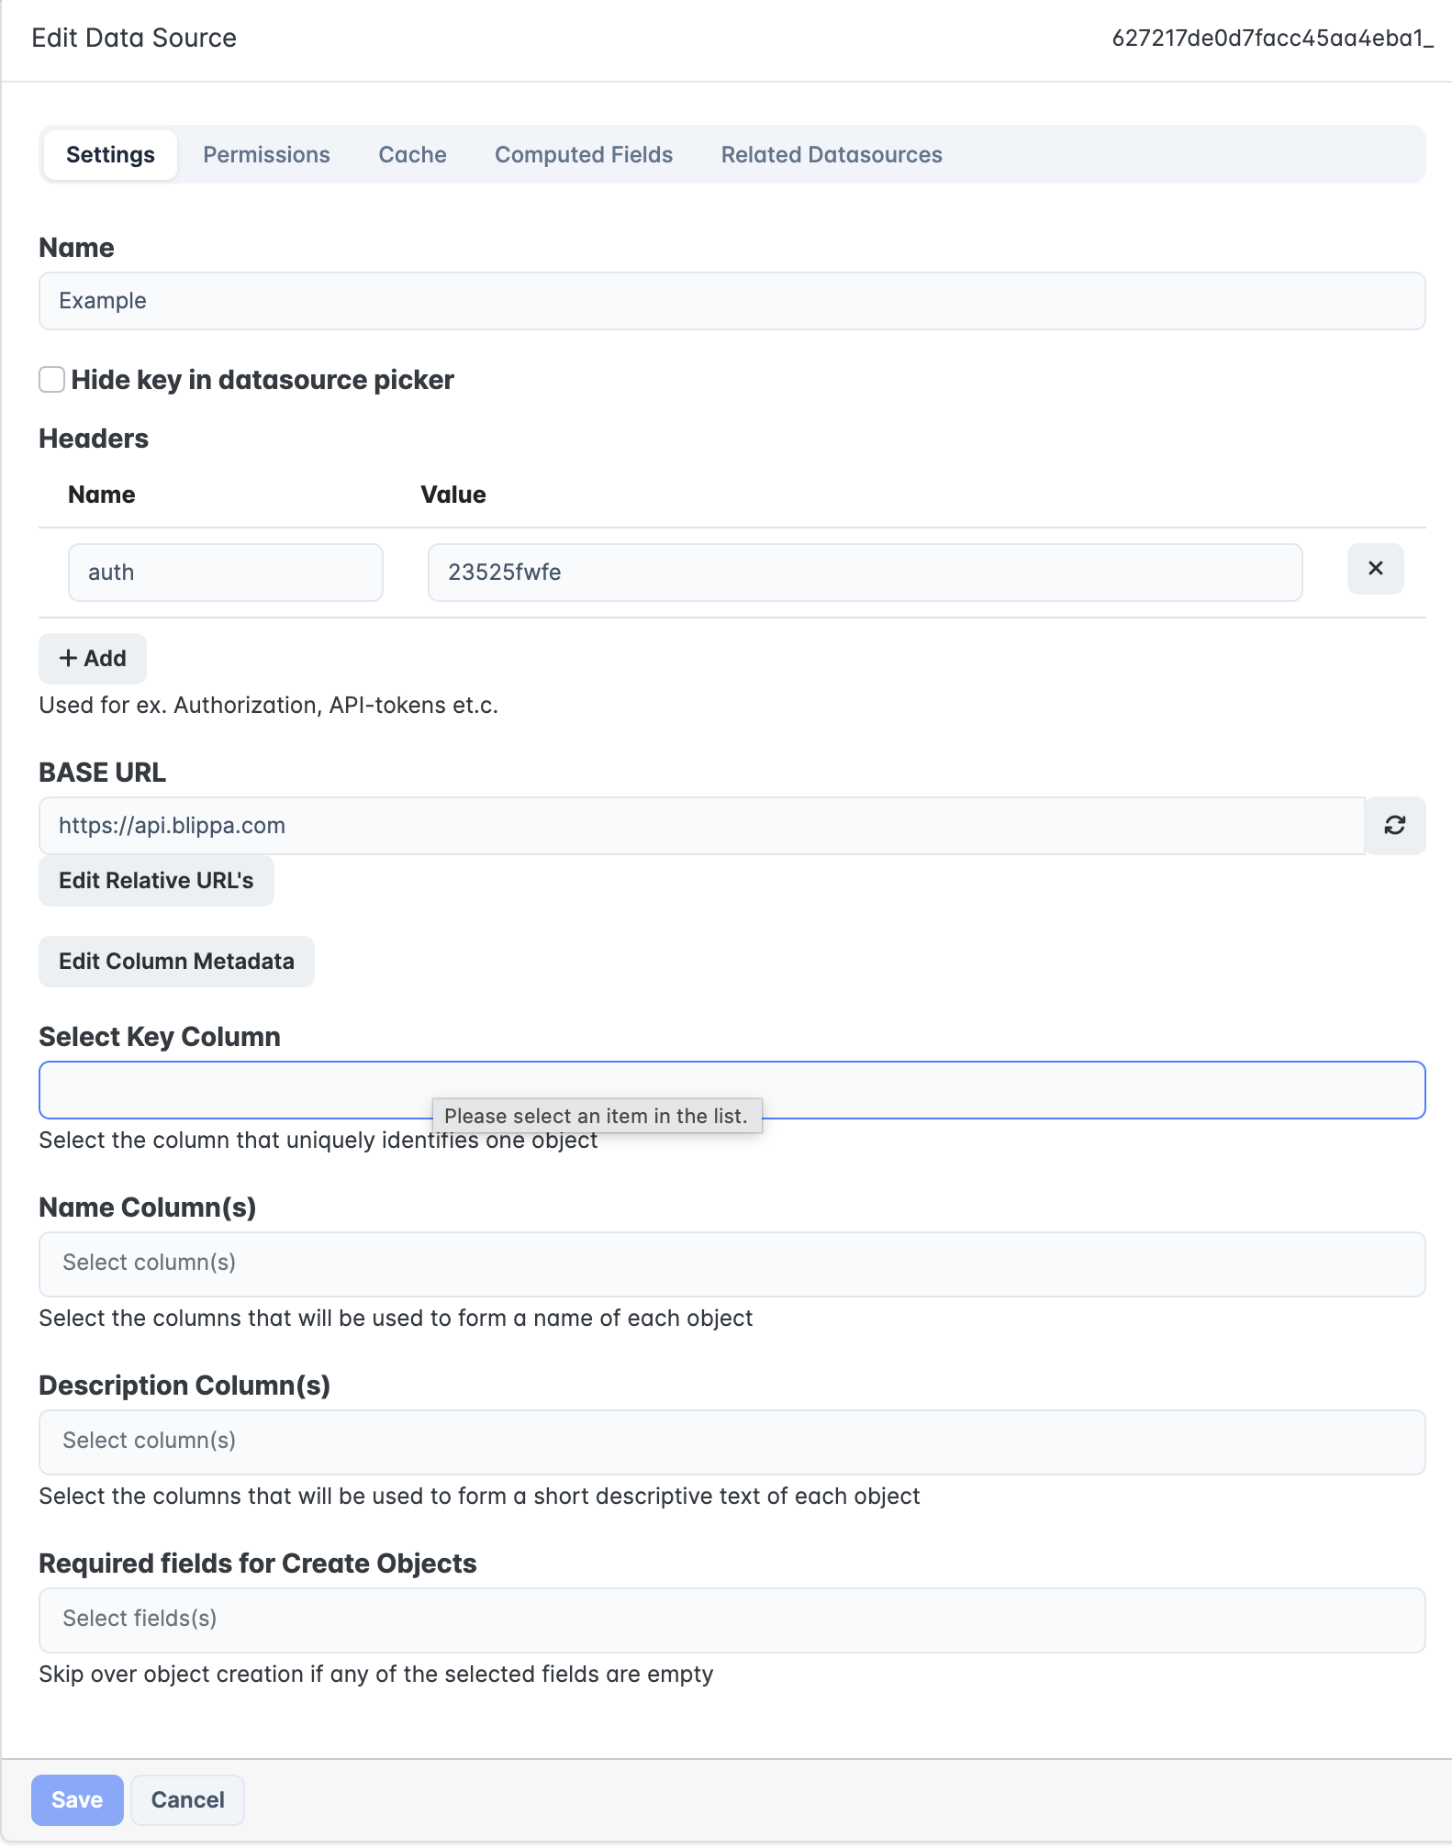The width and height of the screenshot is (1452, 1848).
Task: Toggle Hide key in datasource picker checkbox
Action: tap(52, 380)
